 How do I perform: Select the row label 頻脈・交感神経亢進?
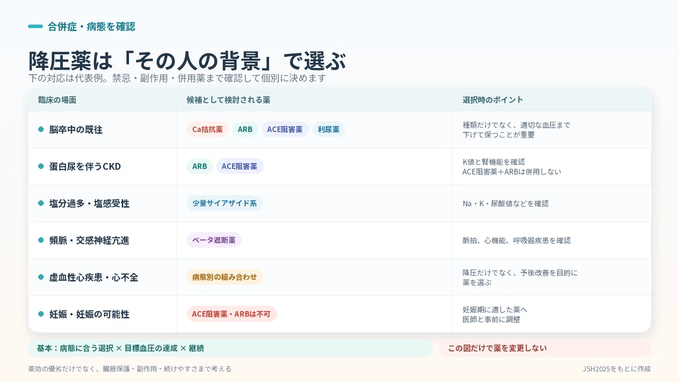coord(89,240)
